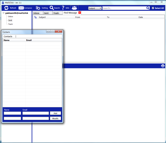The width and height of the screenshot is (166, 143).
Task: Click the Refresh arrows icon
Action: coord(6,8)
